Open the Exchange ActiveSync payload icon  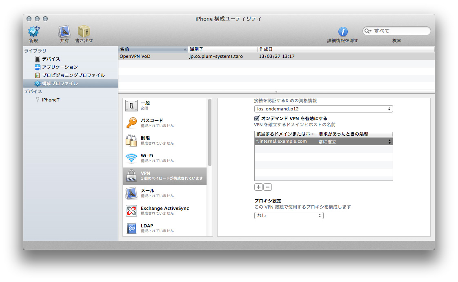pos(131,211)
